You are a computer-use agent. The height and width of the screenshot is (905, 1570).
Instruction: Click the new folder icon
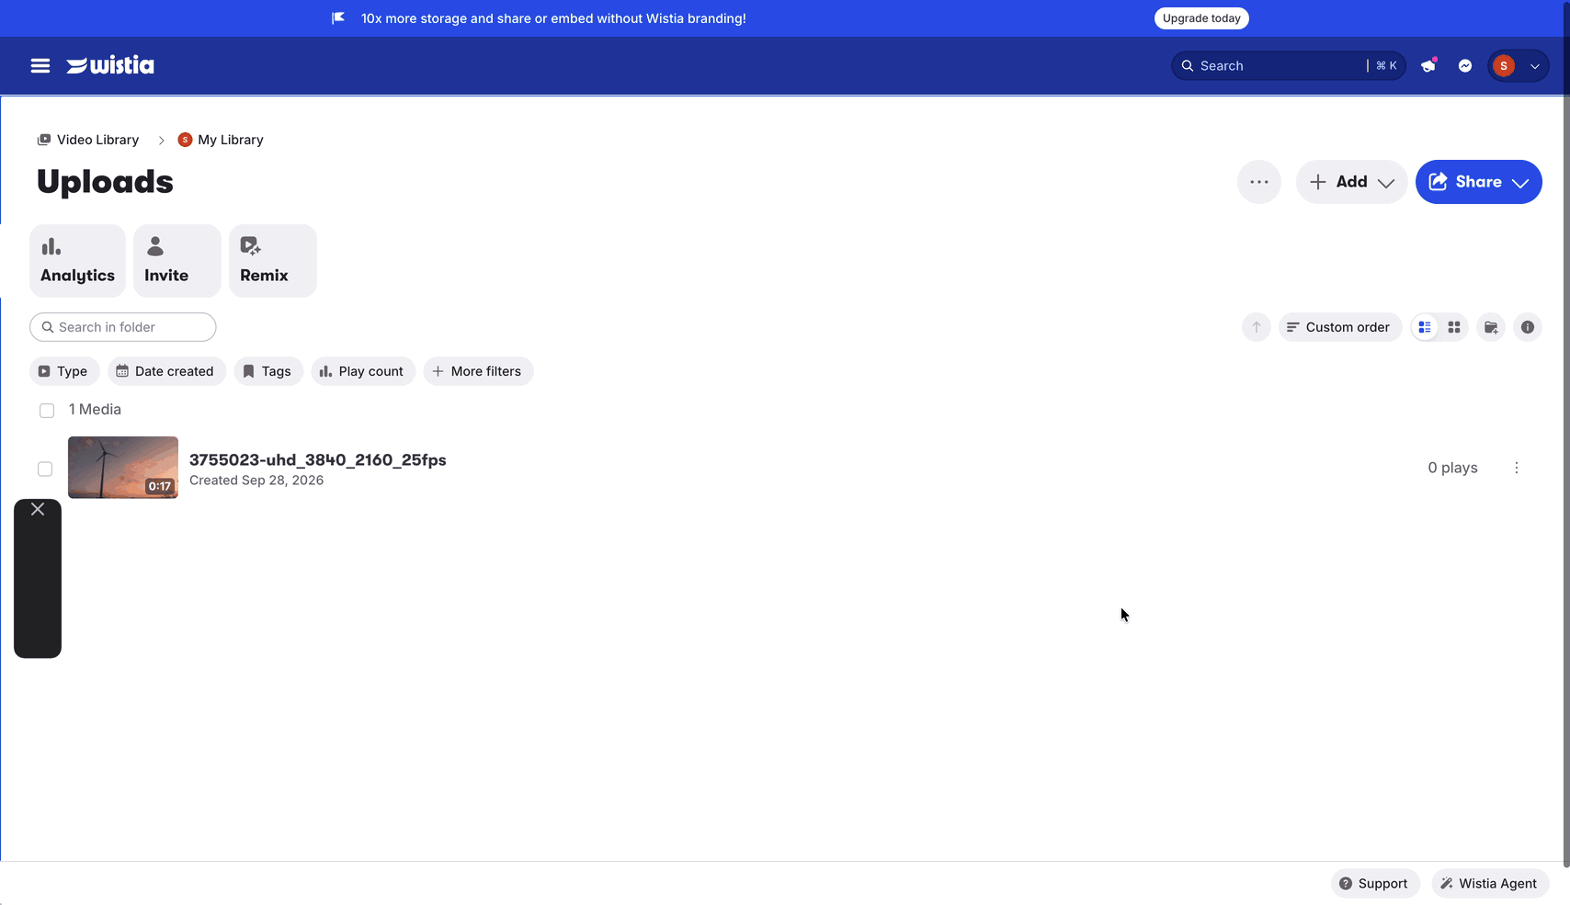1491,327
